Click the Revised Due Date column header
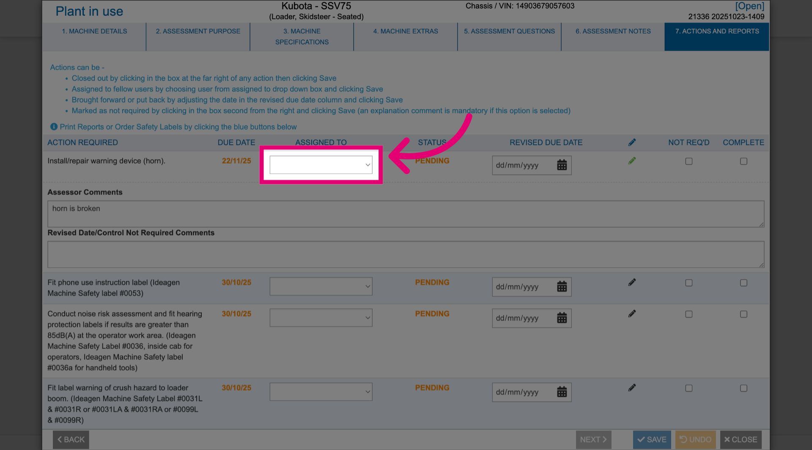Image resolution: width=812 pixels, height=450 pixels. point(546,143)
